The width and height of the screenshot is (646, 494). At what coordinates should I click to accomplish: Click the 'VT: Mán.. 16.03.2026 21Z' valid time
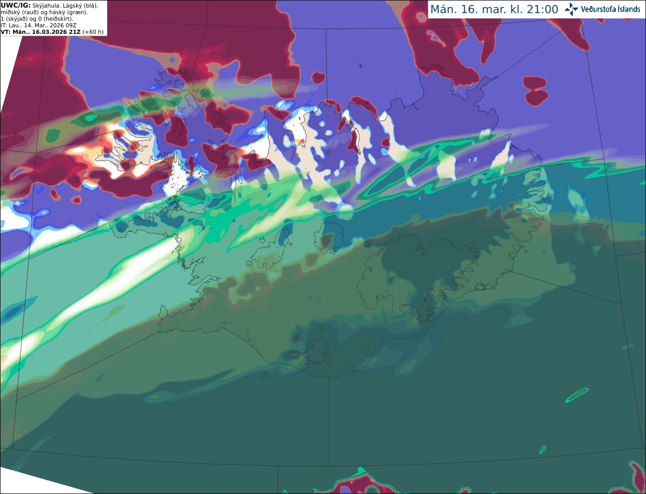click(x=41, y=32)
